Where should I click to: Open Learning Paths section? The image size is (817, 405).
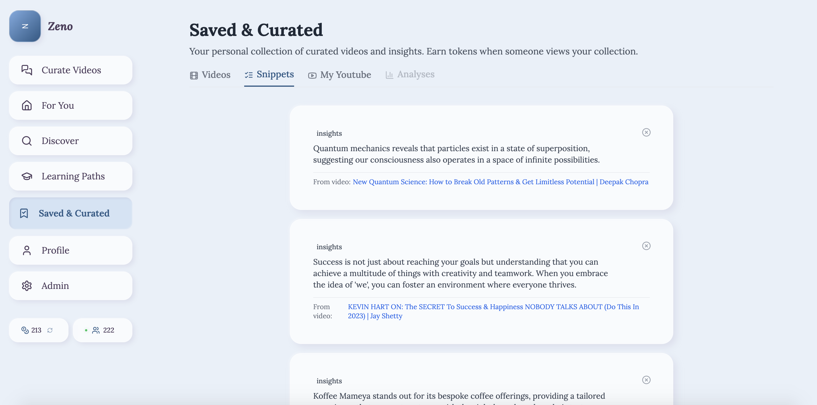[70, 176]
